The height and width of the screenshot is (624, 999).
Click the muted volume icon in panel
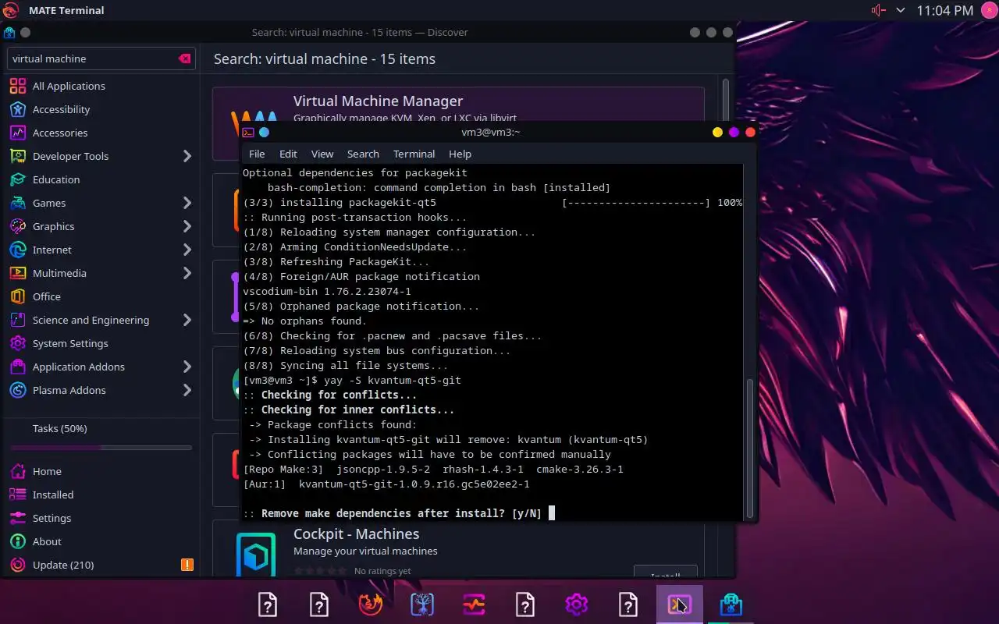click(878, 10)
